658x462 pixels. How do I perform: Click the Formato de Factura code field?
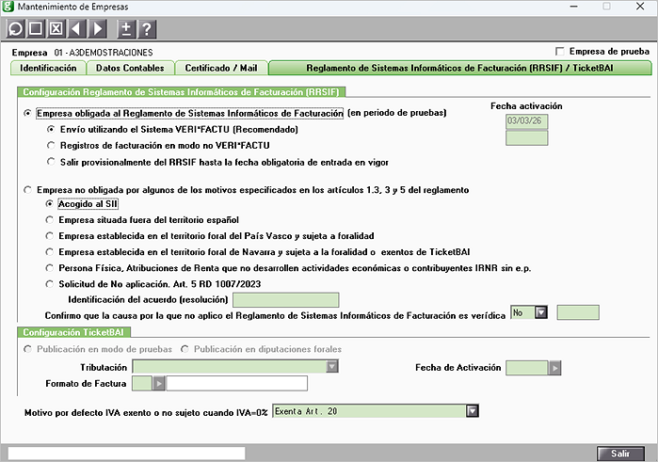click(x=142, y=384)
